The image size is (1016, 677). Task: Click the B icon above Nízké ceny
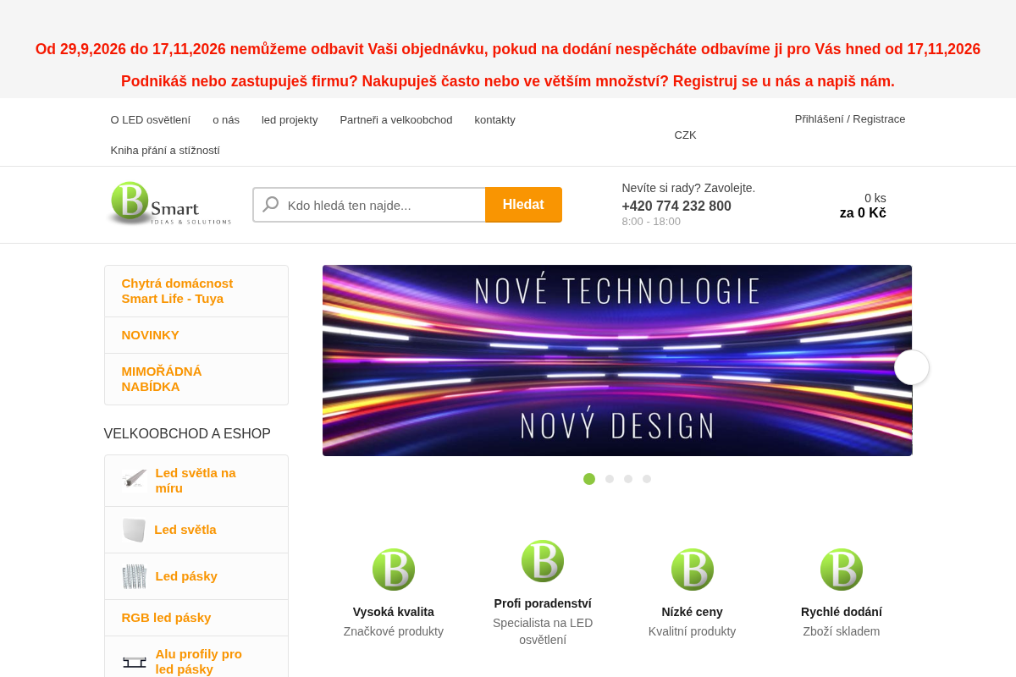pyautogui.click(x=693, y=570)
